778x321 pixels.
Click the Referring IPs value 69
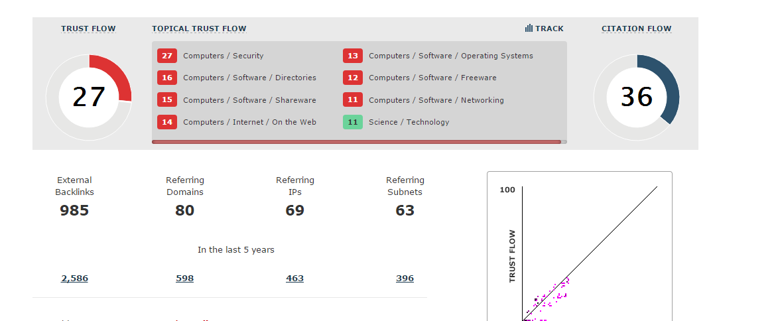294,210
